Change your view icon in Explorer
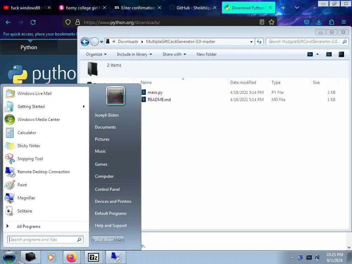352x264 pixels. [310, 54]
